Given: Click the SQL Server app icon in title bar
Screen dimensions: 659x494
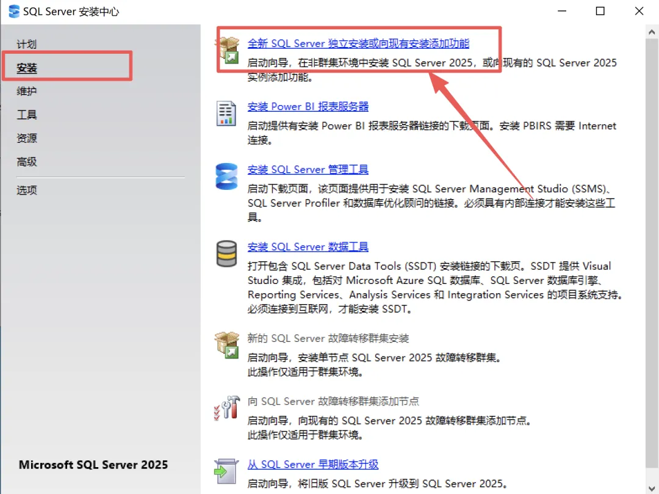Looking at the screenshot, I should tap(13, 12).
